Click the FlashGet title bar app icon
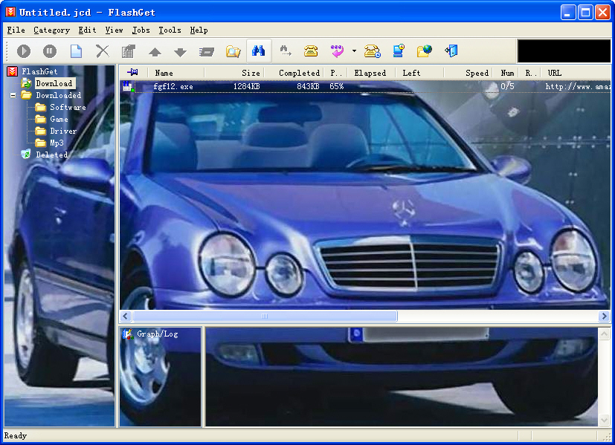Viewport: 615px width, 445px height. tap(10, 12)
